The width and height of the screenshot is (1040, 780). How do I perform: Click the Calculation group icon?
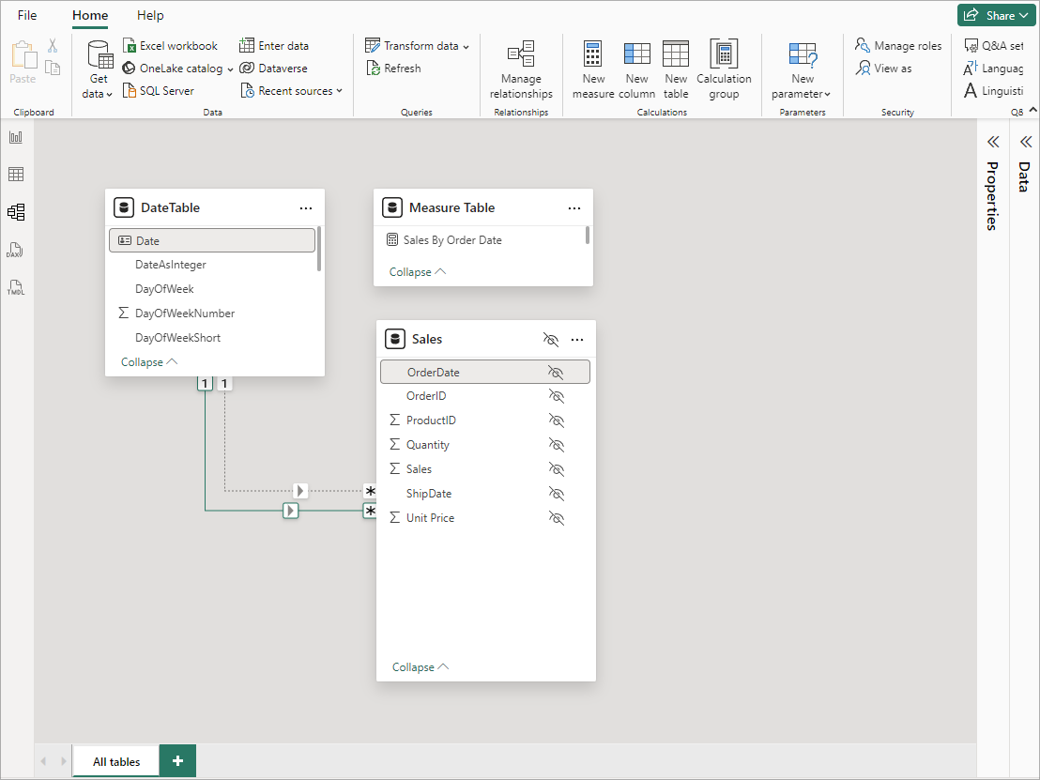click(x=724, y=69)
